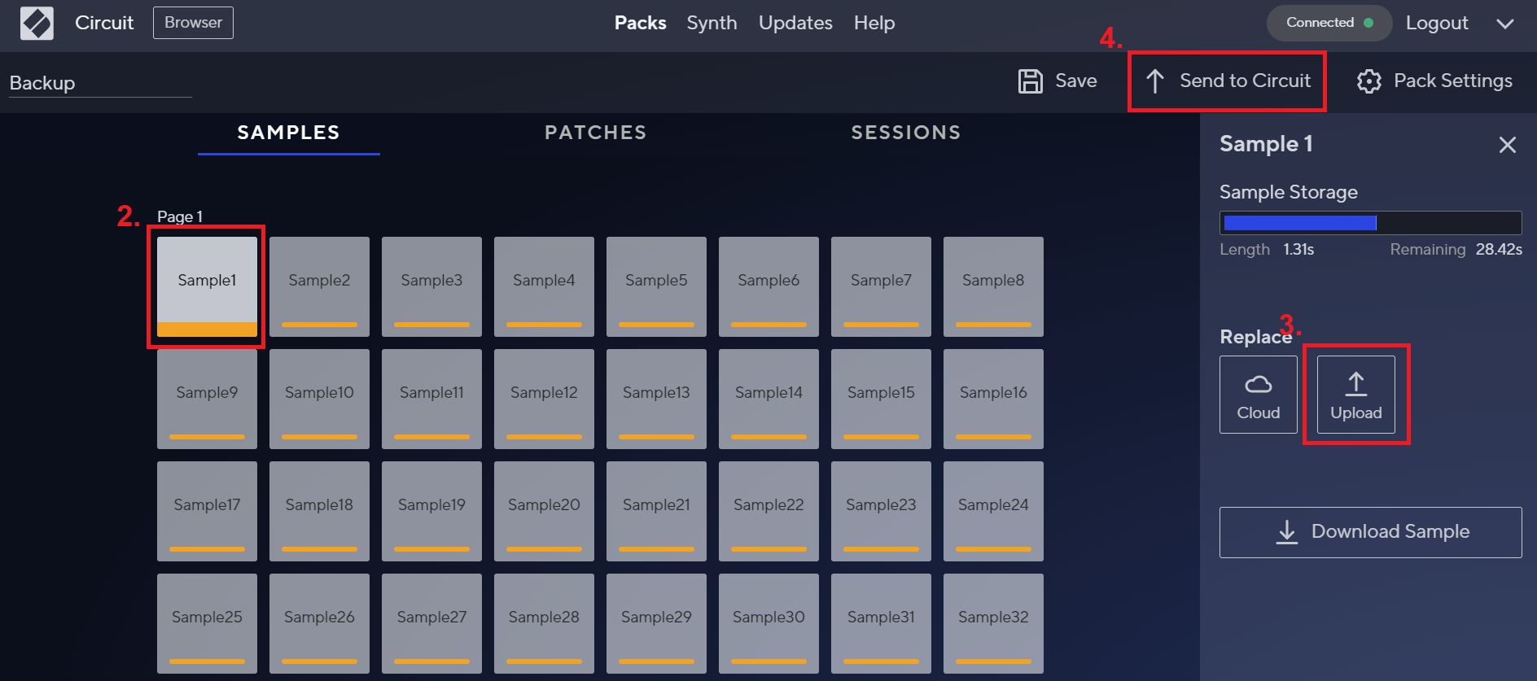
Task: Click the Page 1 label
Action: 180,216
